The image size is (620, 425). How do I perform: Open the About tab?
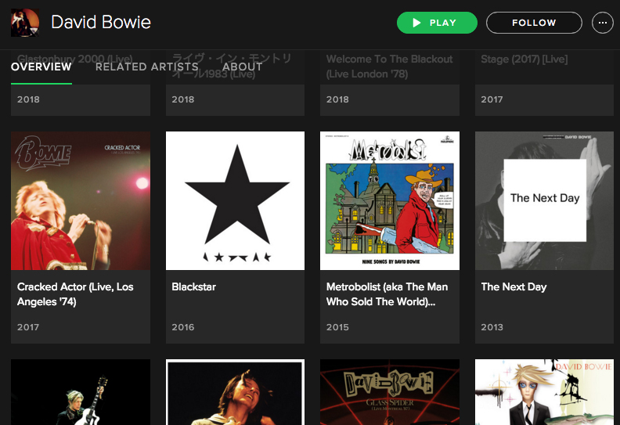pyautogui.click(x=243, y=67)
